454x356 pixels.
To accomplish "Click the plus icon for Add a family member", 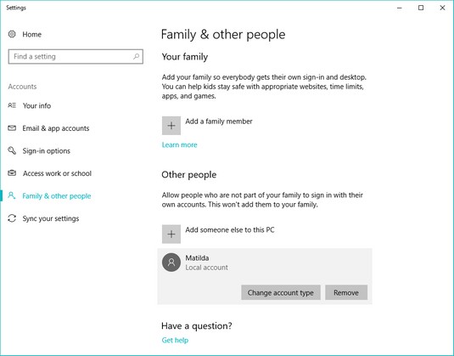I will [x=171, y=126].
